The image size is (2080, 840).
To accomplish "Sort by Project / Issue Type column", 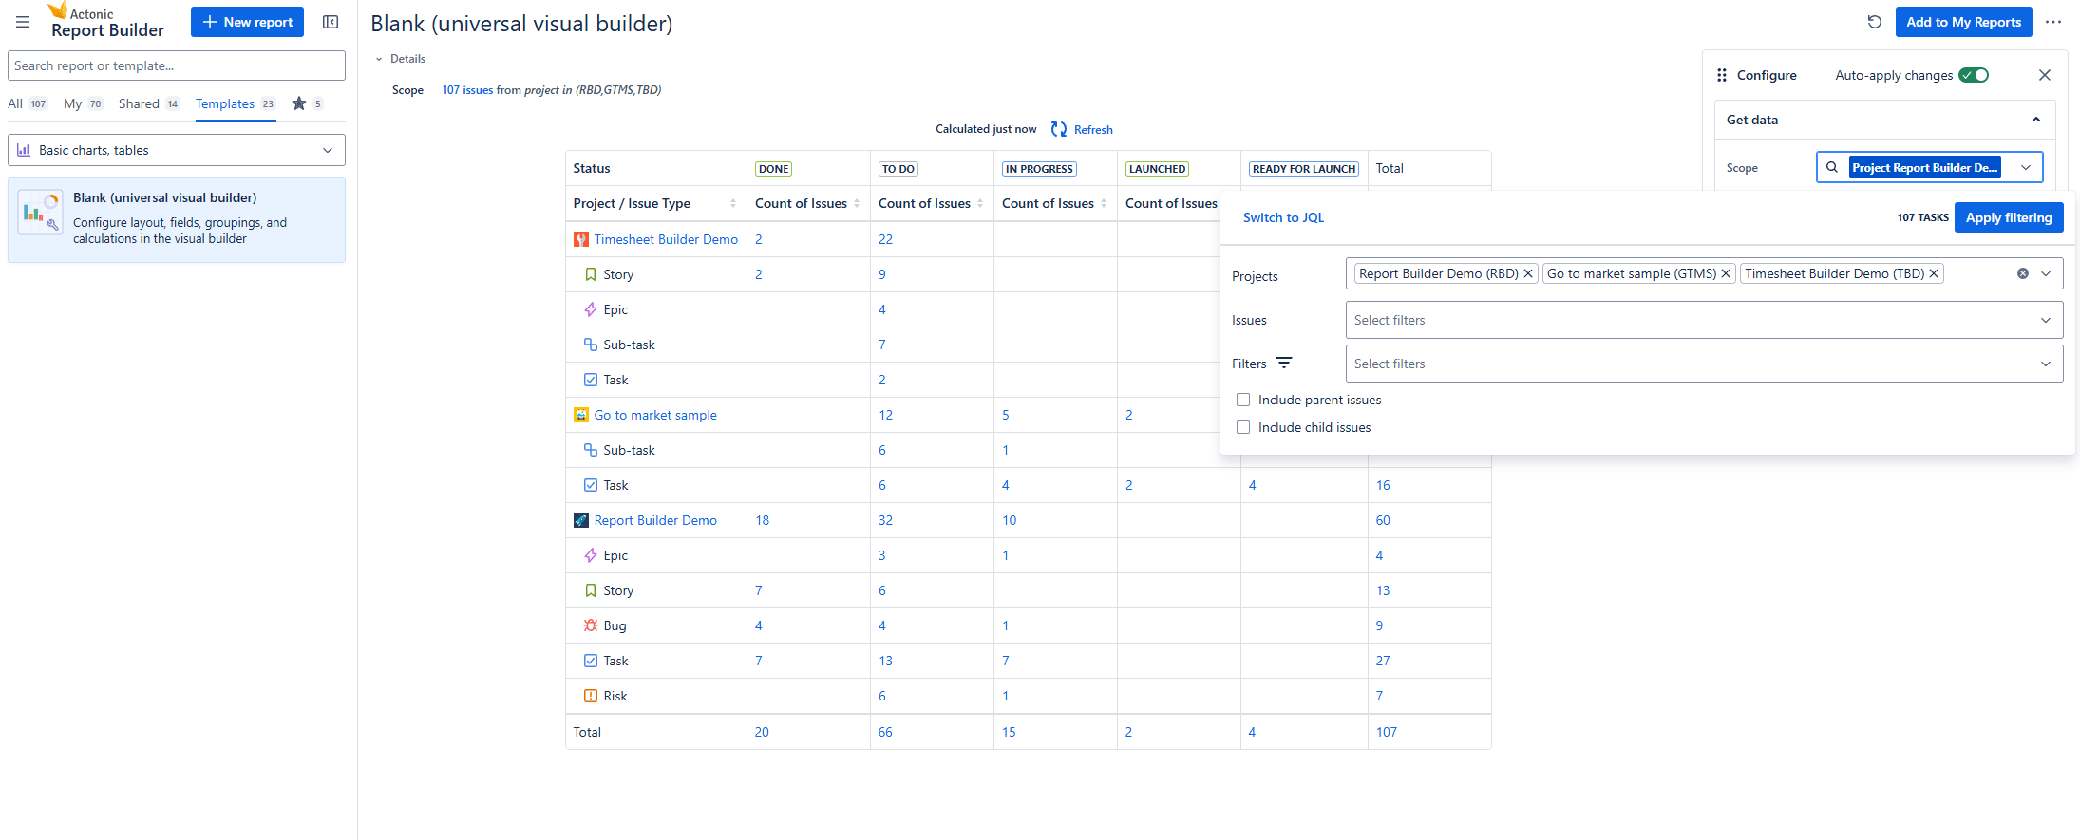I will (733, 203).
